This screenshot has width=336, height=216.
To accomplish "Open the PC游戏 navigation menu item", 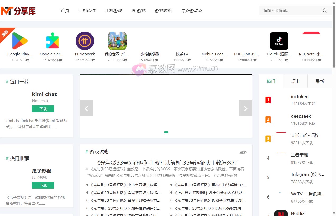I will click(138, 11).
